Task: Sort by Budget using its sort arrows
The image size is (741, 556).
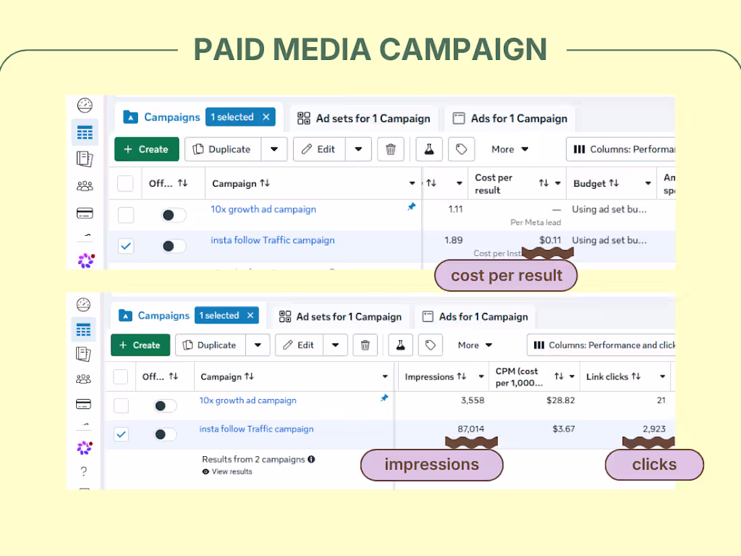Action: [614, 183]
